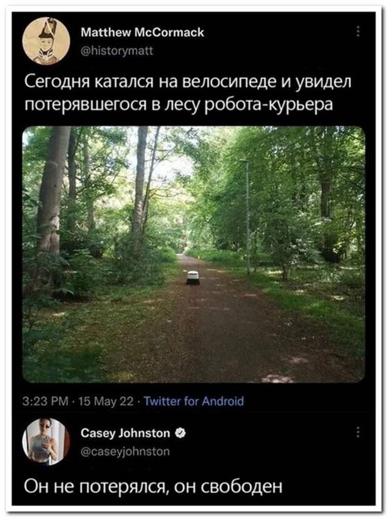Click the @caseyjohnston handle

click(125, 451)
